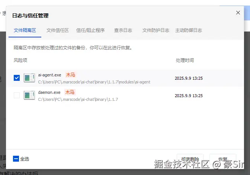Screen dimensions: 250x175
Task: Go to the 查杀日志 tab
Action: 123,30
